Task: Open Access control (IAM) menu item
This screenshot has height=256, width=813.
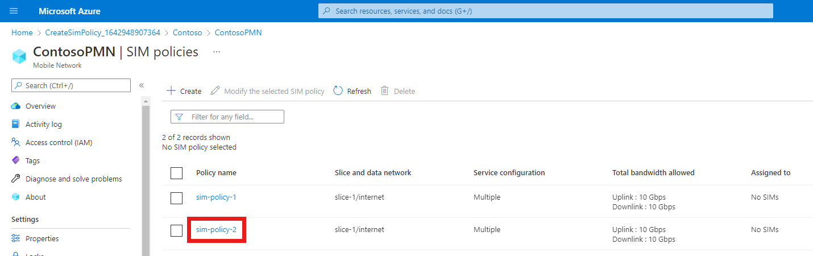Action: tap(59, 142)
